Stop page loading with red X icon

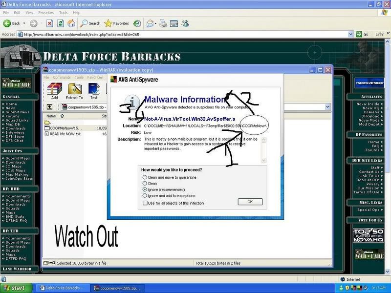pos(50,23)
